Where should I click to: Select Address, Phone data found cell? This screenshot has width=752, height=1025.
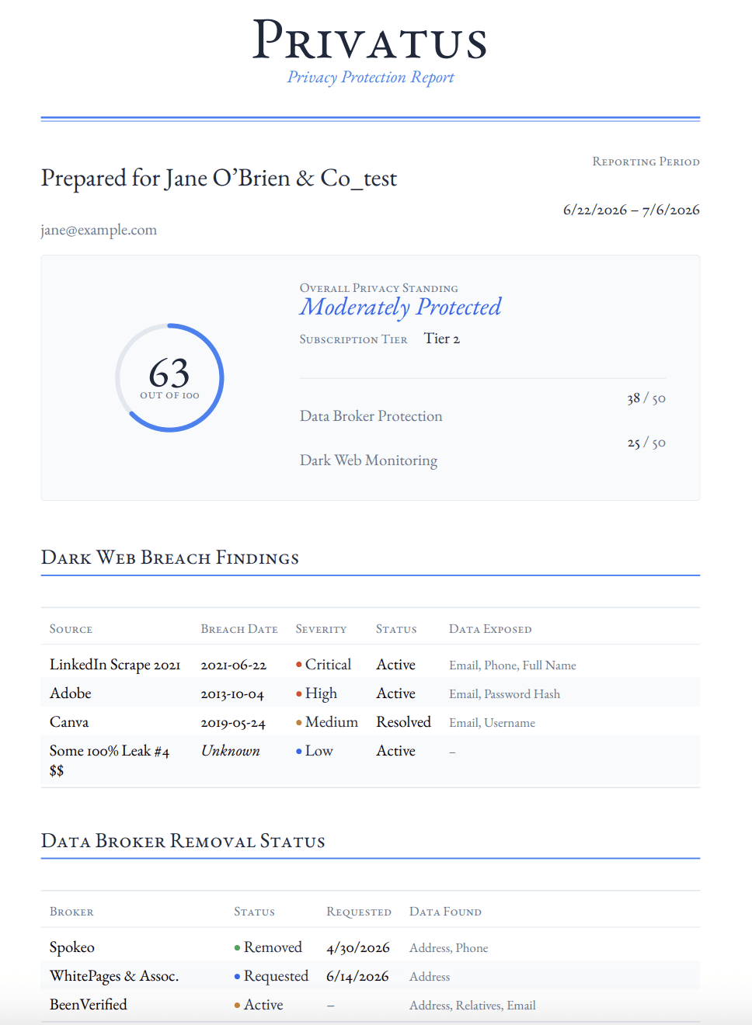(449, 948)
